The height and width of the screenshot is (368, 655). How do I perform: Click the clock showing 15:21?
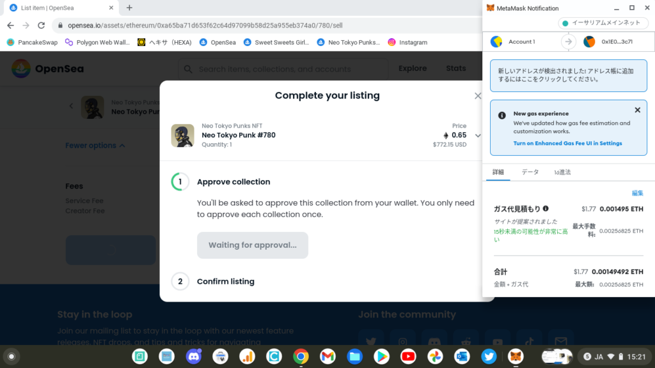point(636,357)
